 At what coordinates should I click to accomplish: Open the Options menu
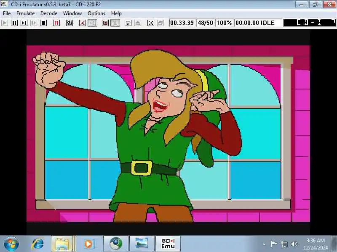[96, 13]
